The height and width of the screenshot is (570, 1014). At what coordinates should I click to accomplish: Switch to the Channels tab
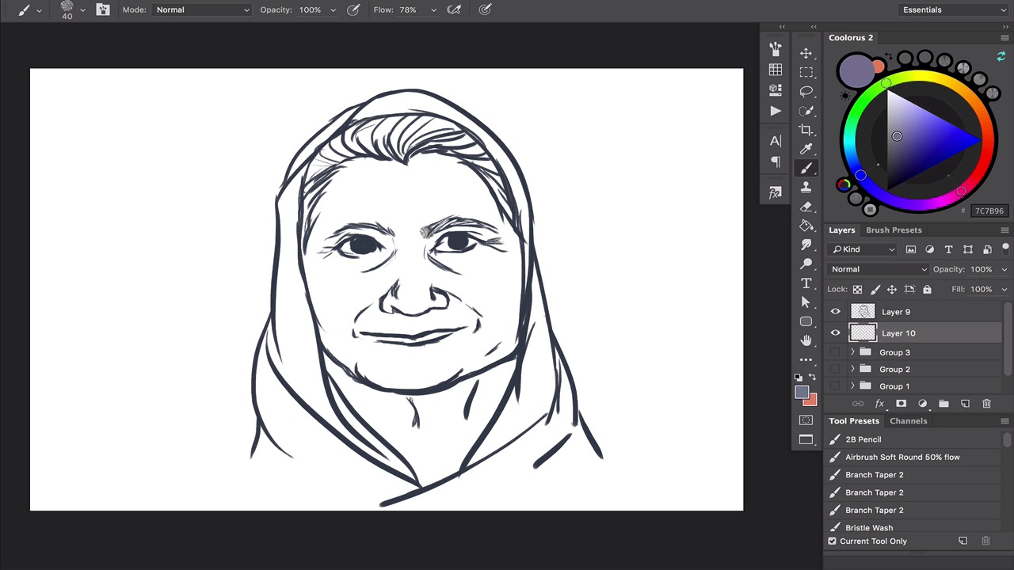click(908, 421)
